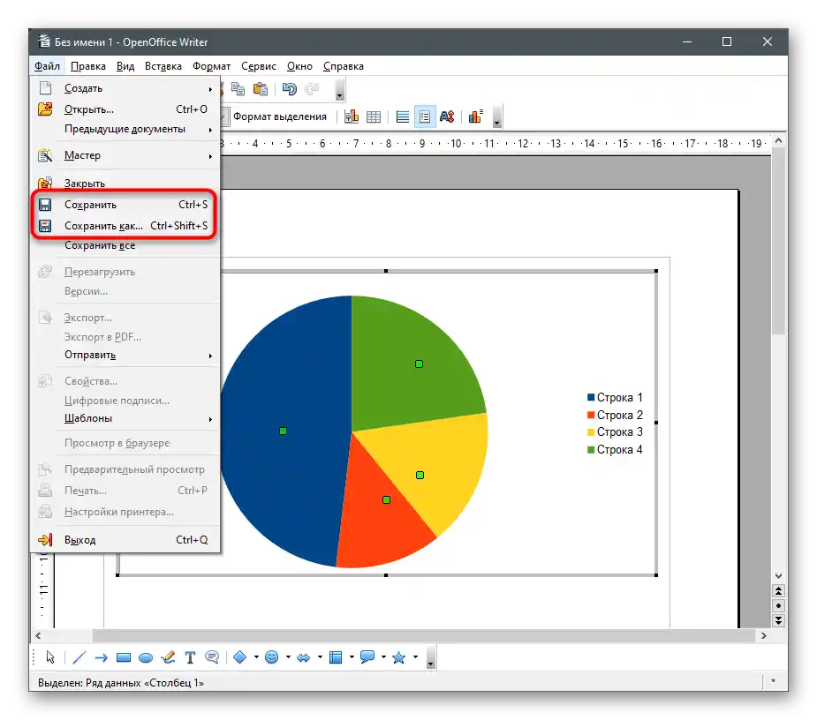Click the vertical scrollbar down arrow
The image size is (817, 720).
point(778,576)
